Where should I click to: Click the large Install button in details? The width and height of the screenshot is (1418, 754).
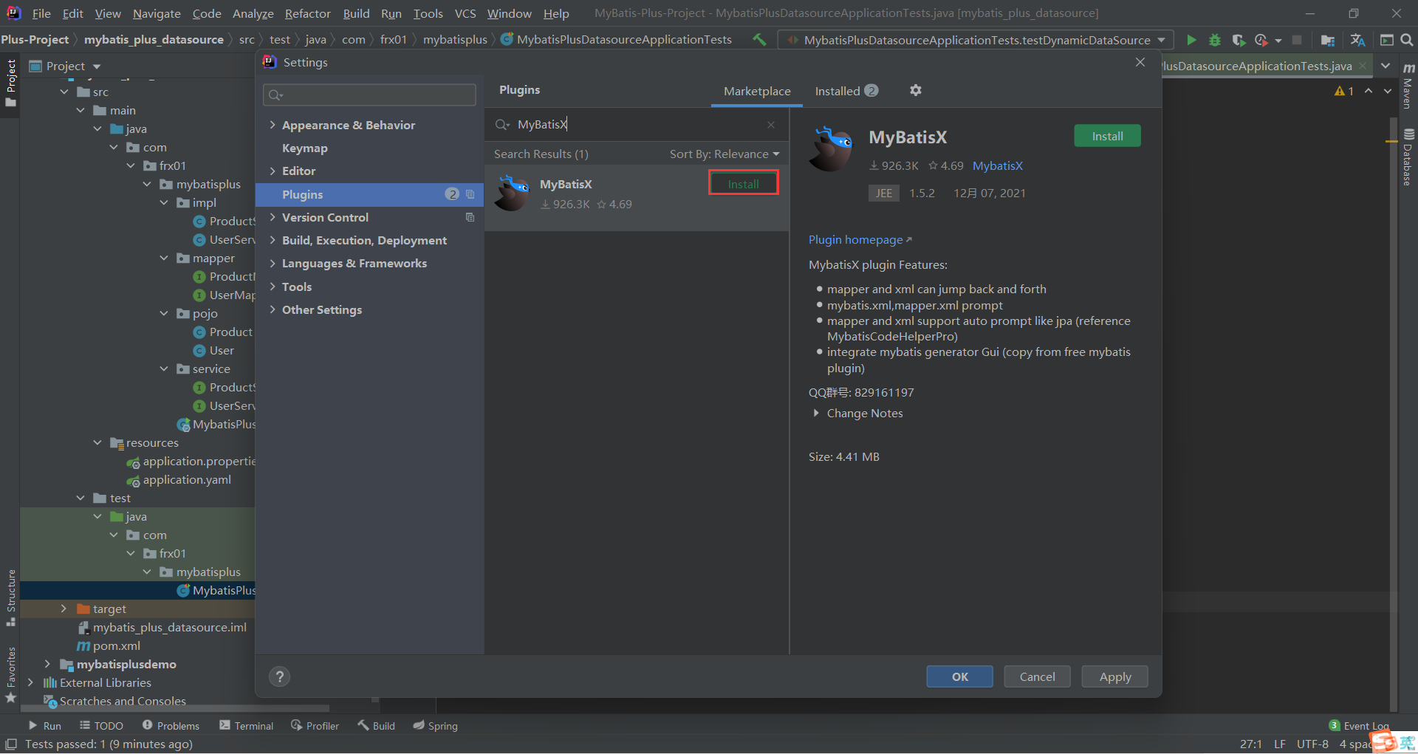1107,136
